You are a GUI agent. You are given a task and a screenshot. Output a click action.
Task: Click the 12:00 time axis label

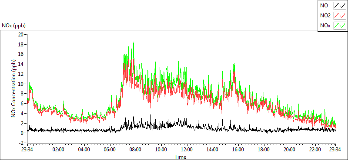tap(187, 149)
